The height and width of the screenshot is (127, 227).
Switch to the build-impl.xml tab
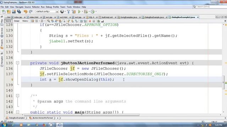pyautogui.click(x=107, y=17)
